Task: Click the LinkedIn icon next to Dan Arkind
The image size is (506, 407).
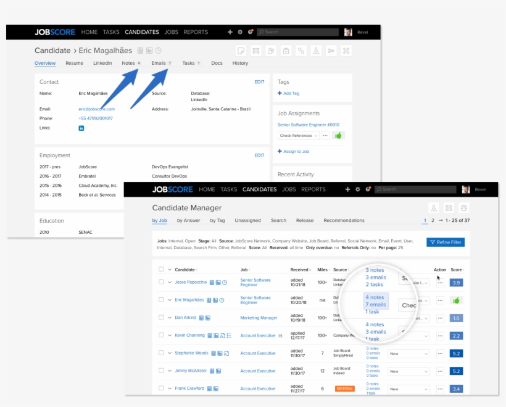Action: 208,318
